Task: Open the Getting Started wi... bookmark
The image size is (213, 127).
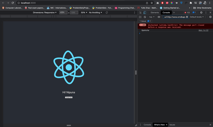Action: point(170,8)
